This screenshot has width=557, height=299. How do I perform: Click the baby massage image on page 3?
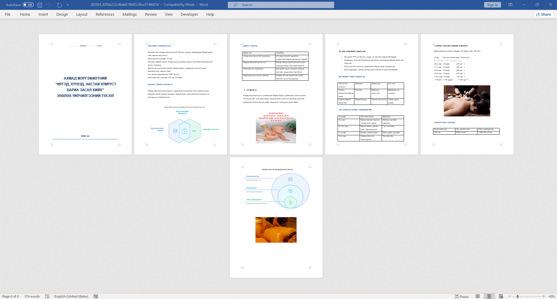tap(276, 127)
